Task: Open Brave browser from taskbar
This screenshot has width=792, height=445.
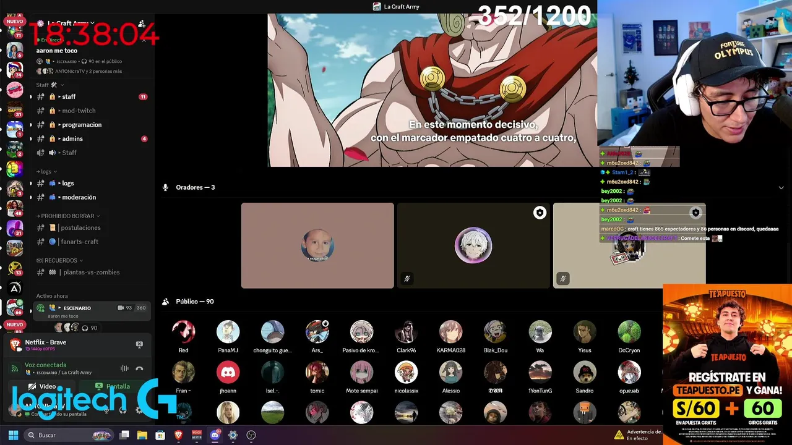Action: [178, 435]
